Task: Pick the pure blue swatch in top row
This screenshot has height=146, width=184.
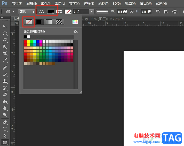Action: click(38, 42)
